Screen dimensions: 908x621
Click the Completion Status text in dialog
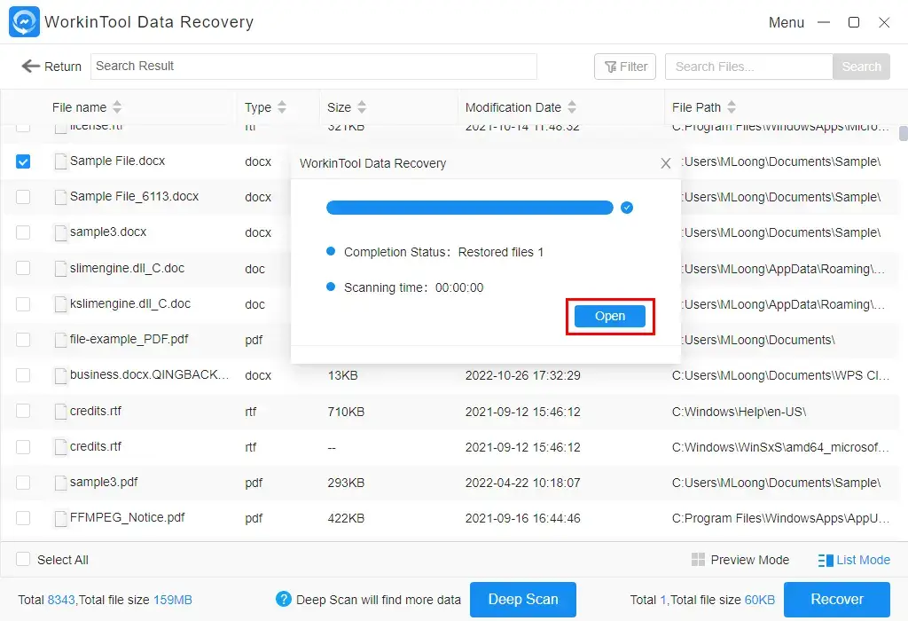click(x=443, y=252)
